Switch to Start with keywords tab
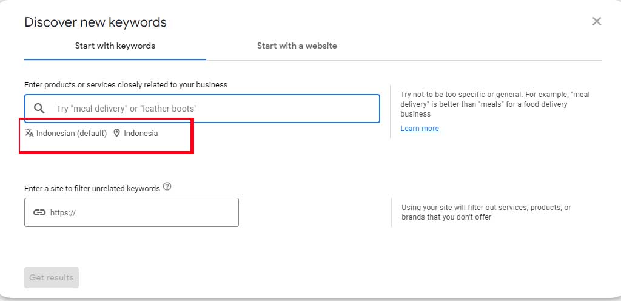The width and height of the screenshot is (621, 301). tap(115, 46)
